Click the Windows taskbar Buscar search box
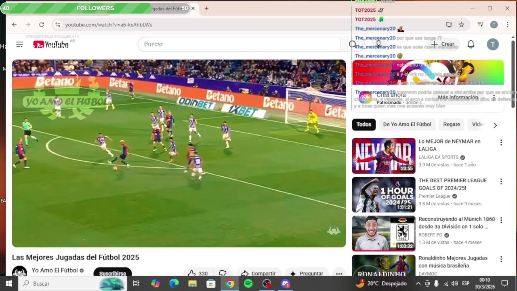 point(73,284)
